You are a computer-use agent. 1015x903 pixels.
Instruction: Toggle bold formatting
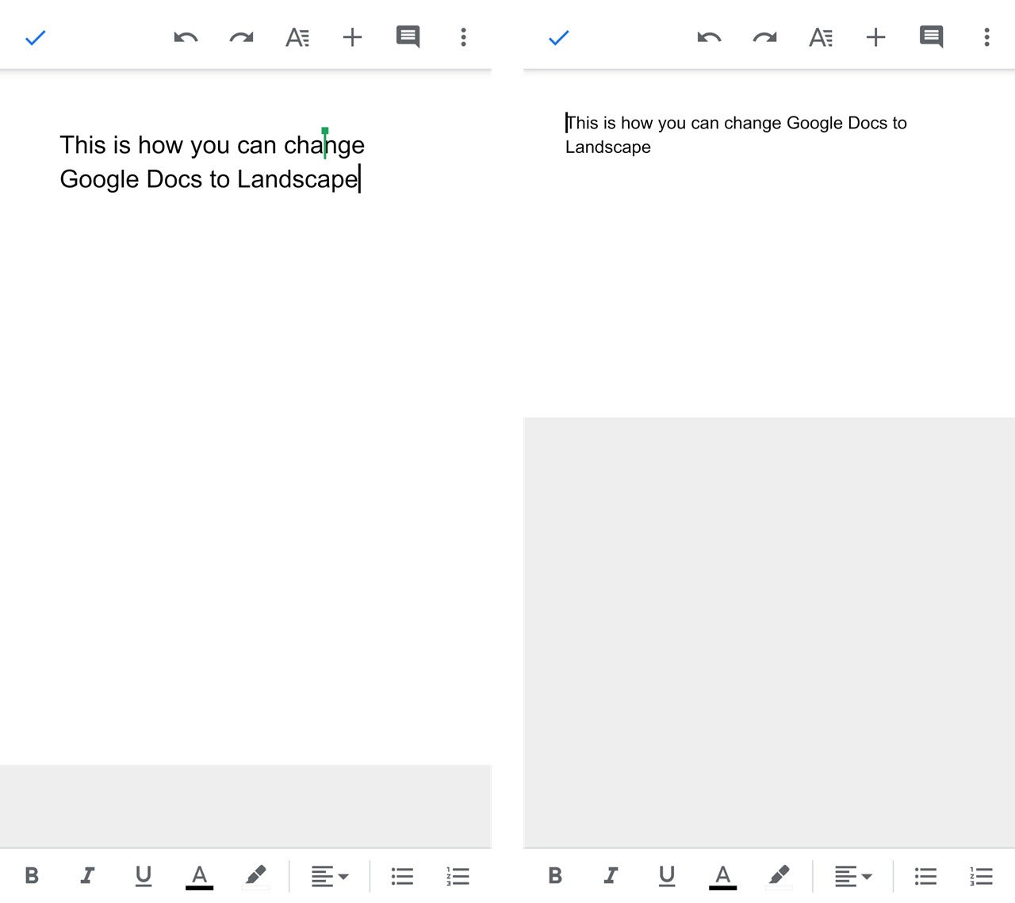tap(33, 875)
